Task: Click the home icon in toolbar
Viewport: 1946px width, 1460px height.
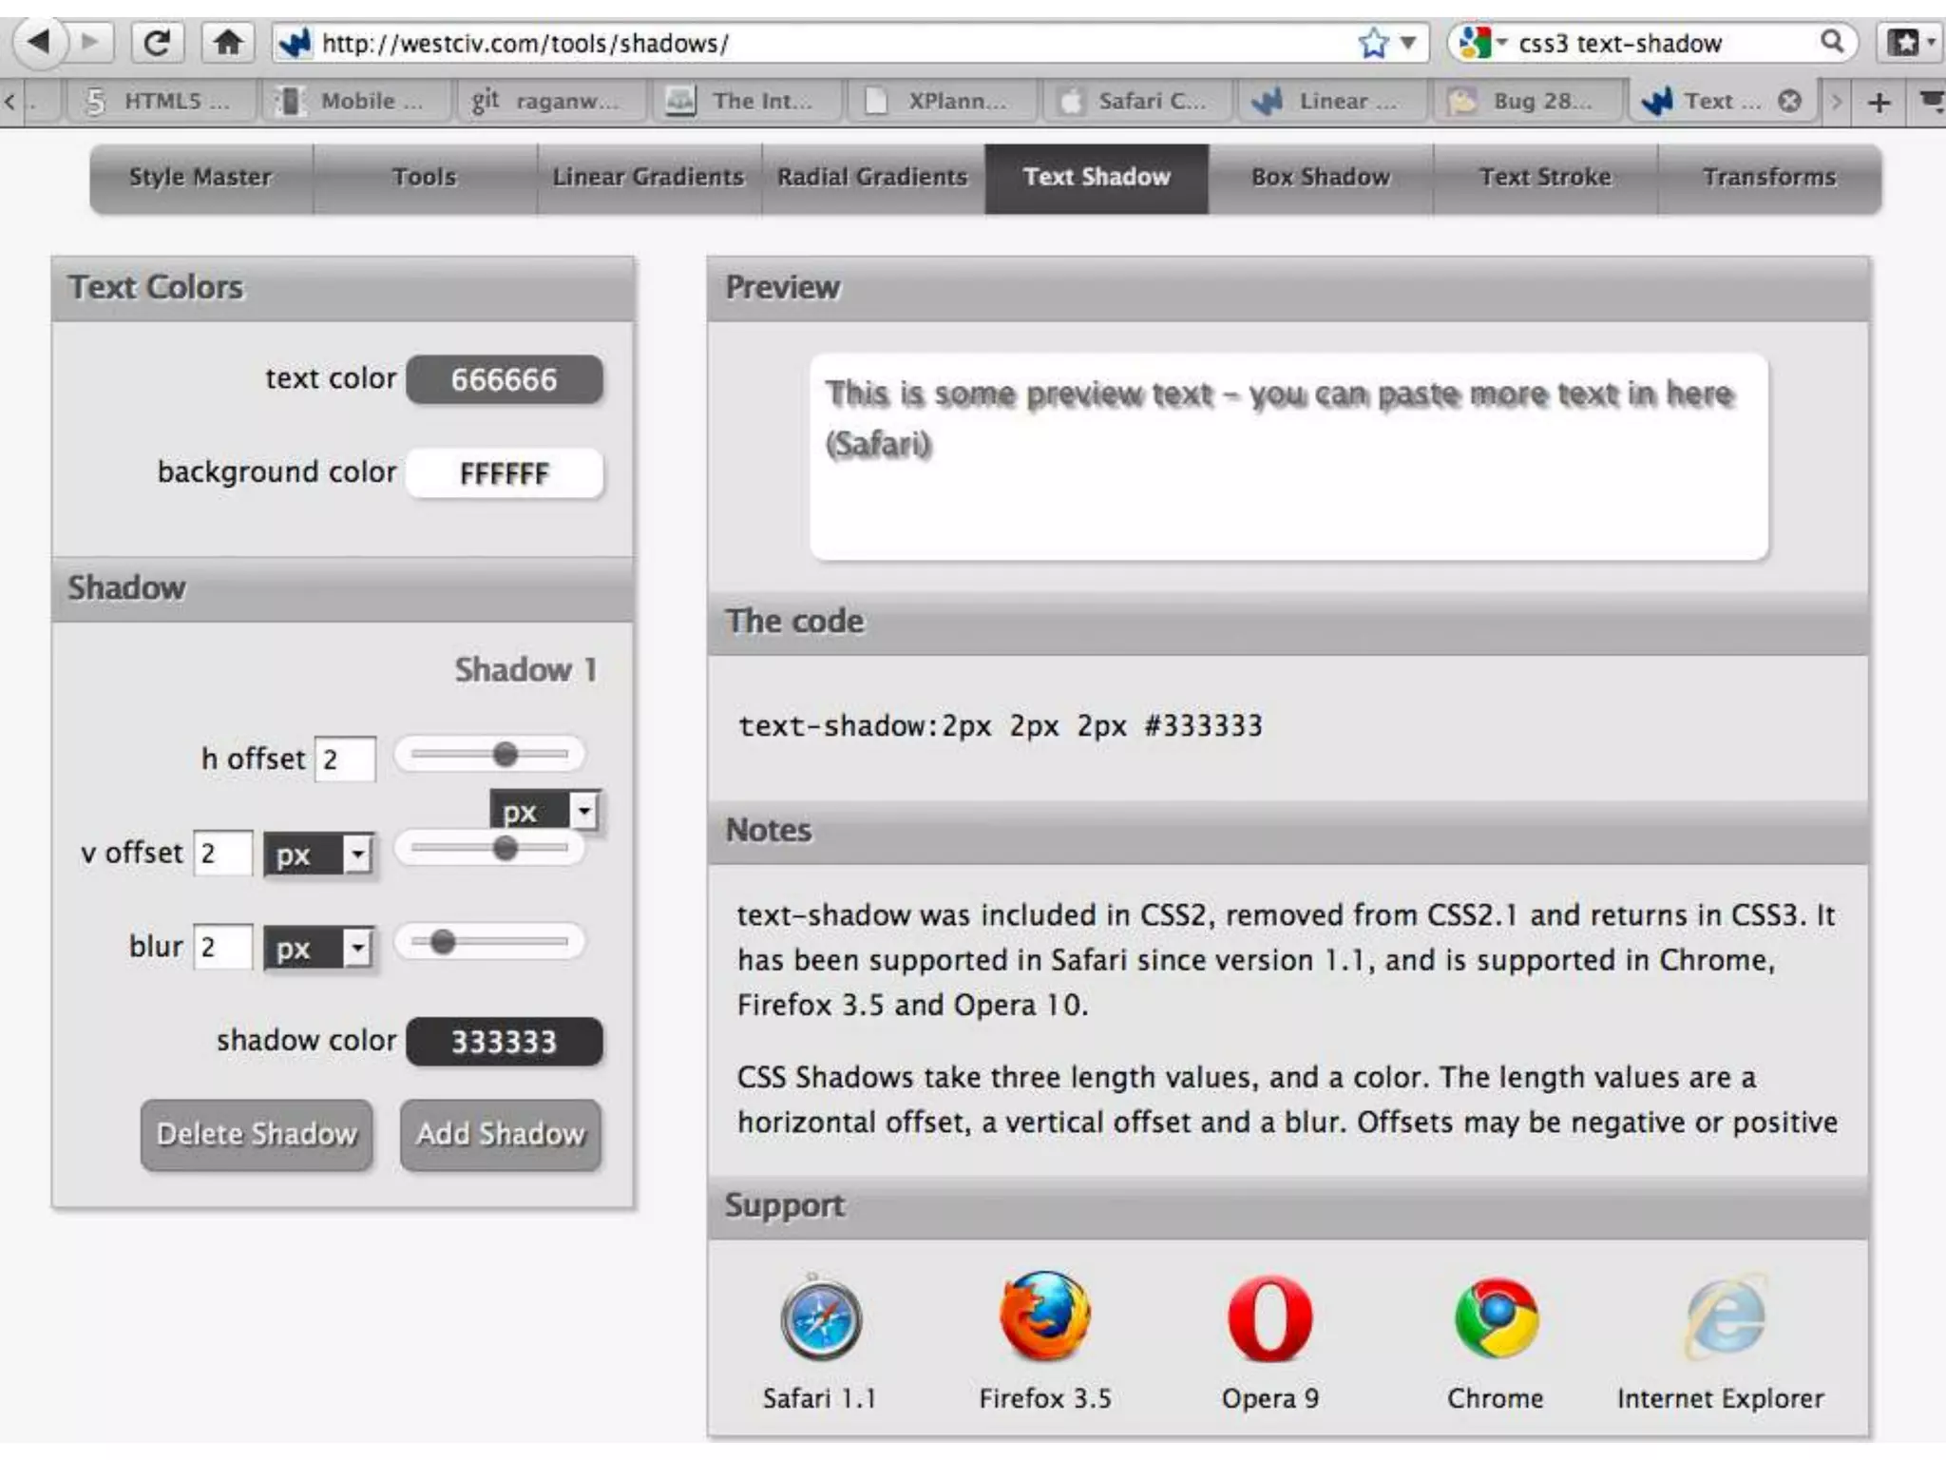Action: click(227, 43)
